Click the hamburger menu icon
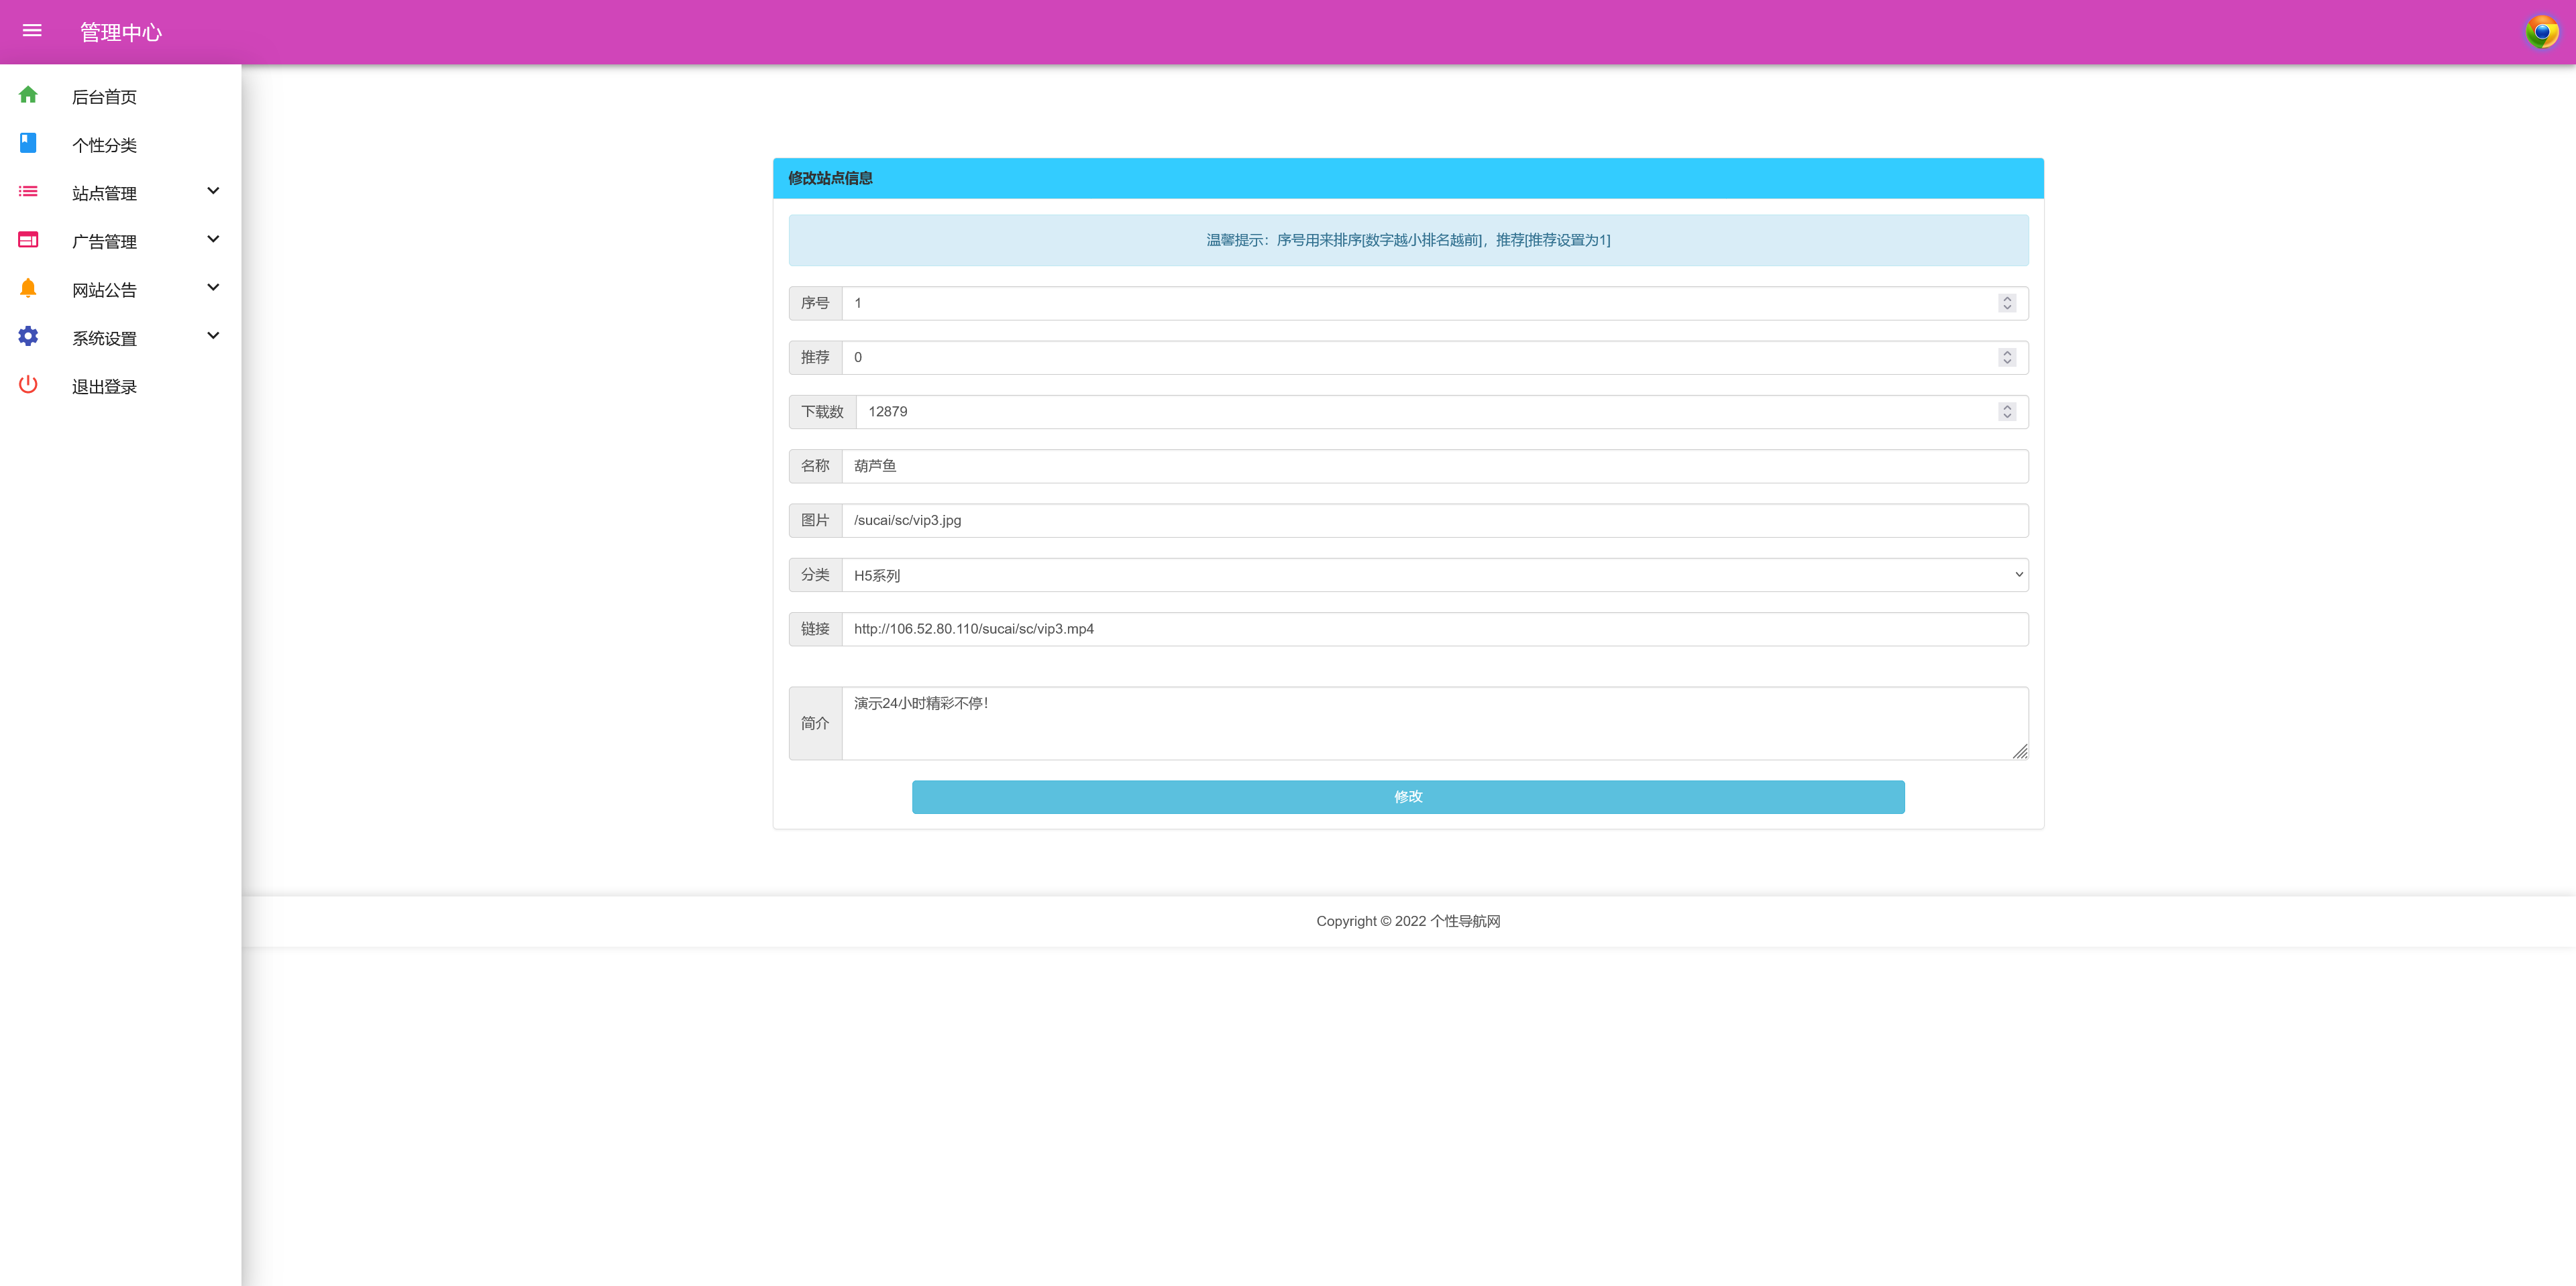 [32, 31]
